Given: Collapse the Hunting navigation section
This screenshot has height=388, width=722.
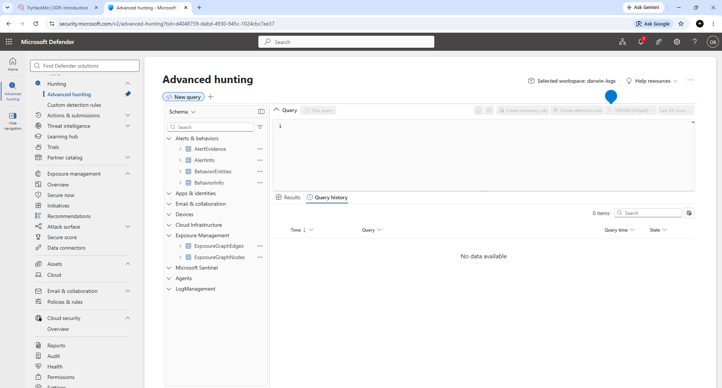Looking at the screenshot, I should 128,83.
